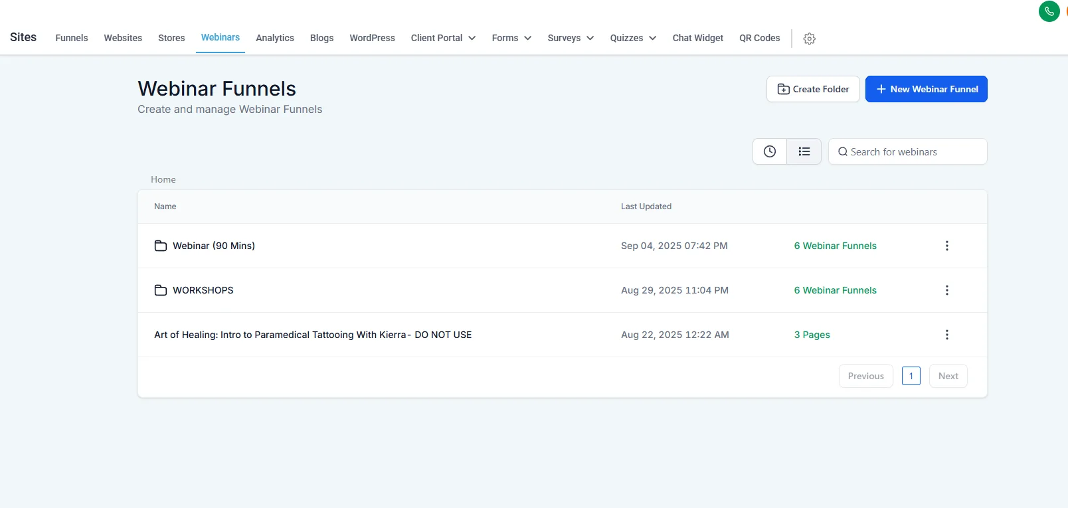Click 6 Webinar Funnels in WORKSHOPS row
This screenshot has height=508, width=1068.
point(836,290)
